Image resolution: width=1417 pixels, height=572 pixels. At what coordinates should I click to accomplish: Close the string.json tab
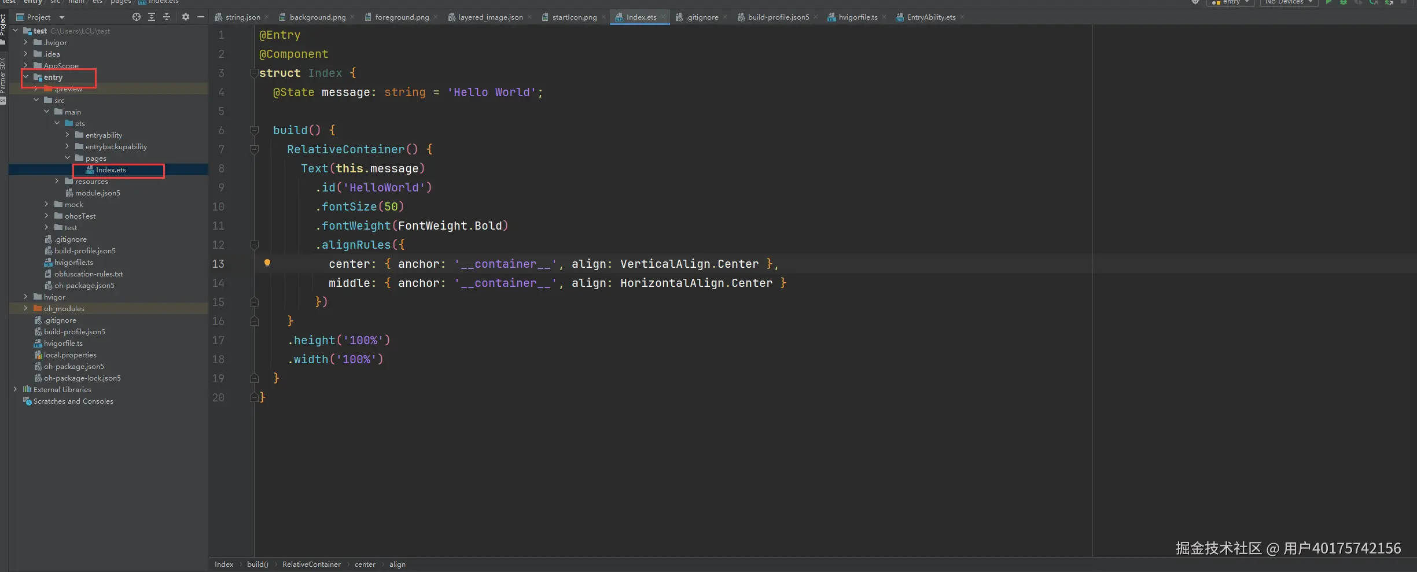(x=267, y=17)
